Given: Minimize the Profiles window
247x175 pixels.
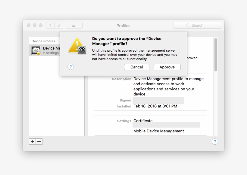Looking at the screenshot, I should click(x=35, y=26).
